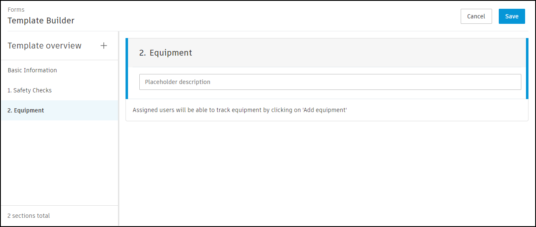Click the Template Builder page title

click(41, 20)
